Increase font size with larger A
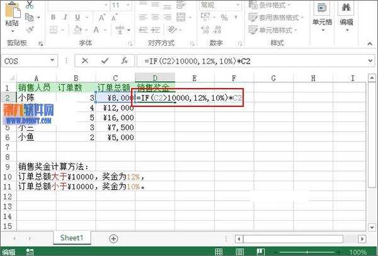Image resolution: width=378 pixels, height=256 pixels. tap(101, 18)
